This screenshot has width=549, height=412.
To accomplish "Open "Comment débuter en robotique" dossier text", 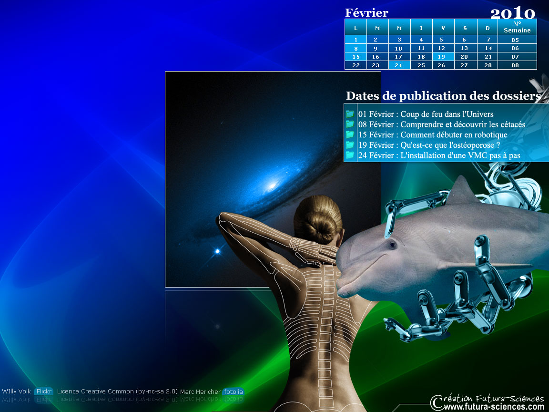I will pos(454,135).
